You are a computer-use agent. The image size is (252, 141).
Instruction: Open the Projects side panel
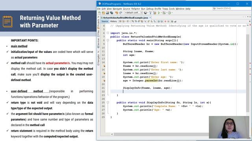click(x=98, y=23)
